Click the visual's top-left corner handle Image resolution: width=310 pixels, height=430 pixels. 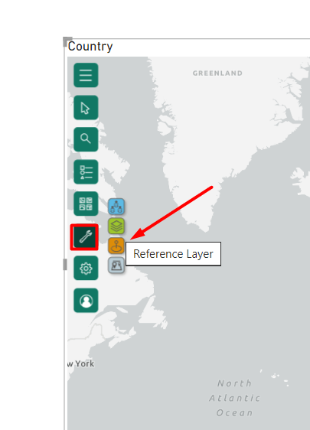click(67, 41)
